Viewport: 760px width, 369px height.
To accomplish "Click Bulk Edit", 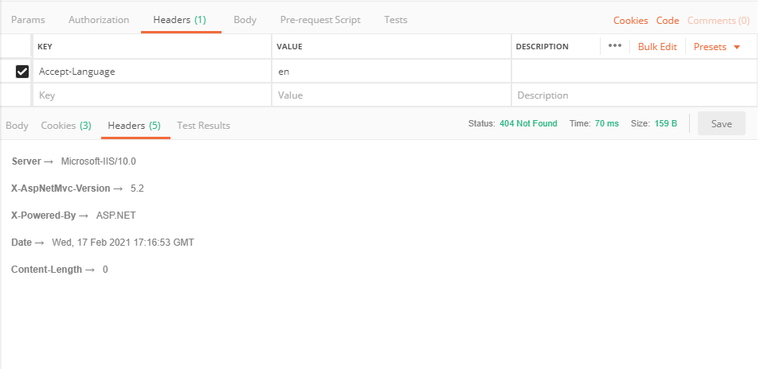I will point(657,47).
